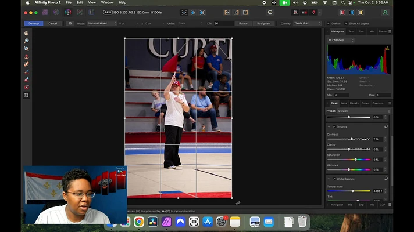Open the Overlay dropdown showing Thirds Grid
This screenshot has width=414, height=232.
point(308,23)
